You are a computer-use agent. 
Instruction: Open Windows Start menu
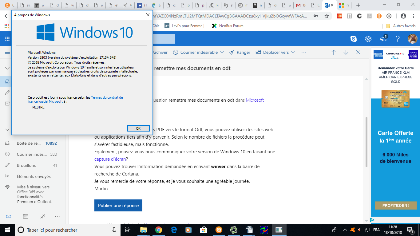[x=7, y=230]
